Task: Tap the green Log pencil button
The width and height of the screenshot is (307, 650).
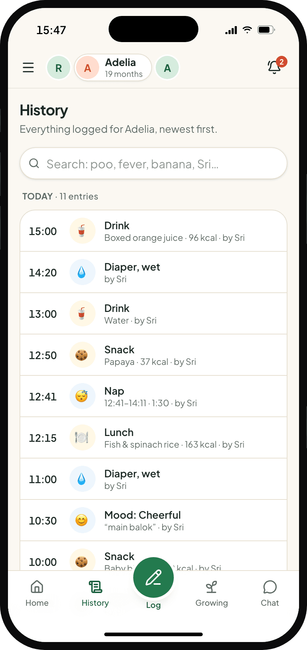Action: tap(153, 577)
